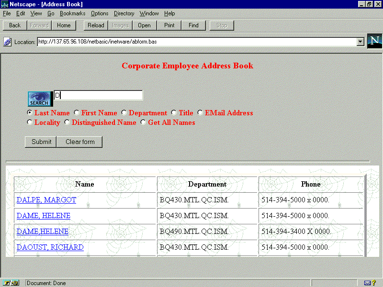Click the Stop toolbar button
This screenshot has width=383, height=287.
pyautogui.click(x=222, y=25)
